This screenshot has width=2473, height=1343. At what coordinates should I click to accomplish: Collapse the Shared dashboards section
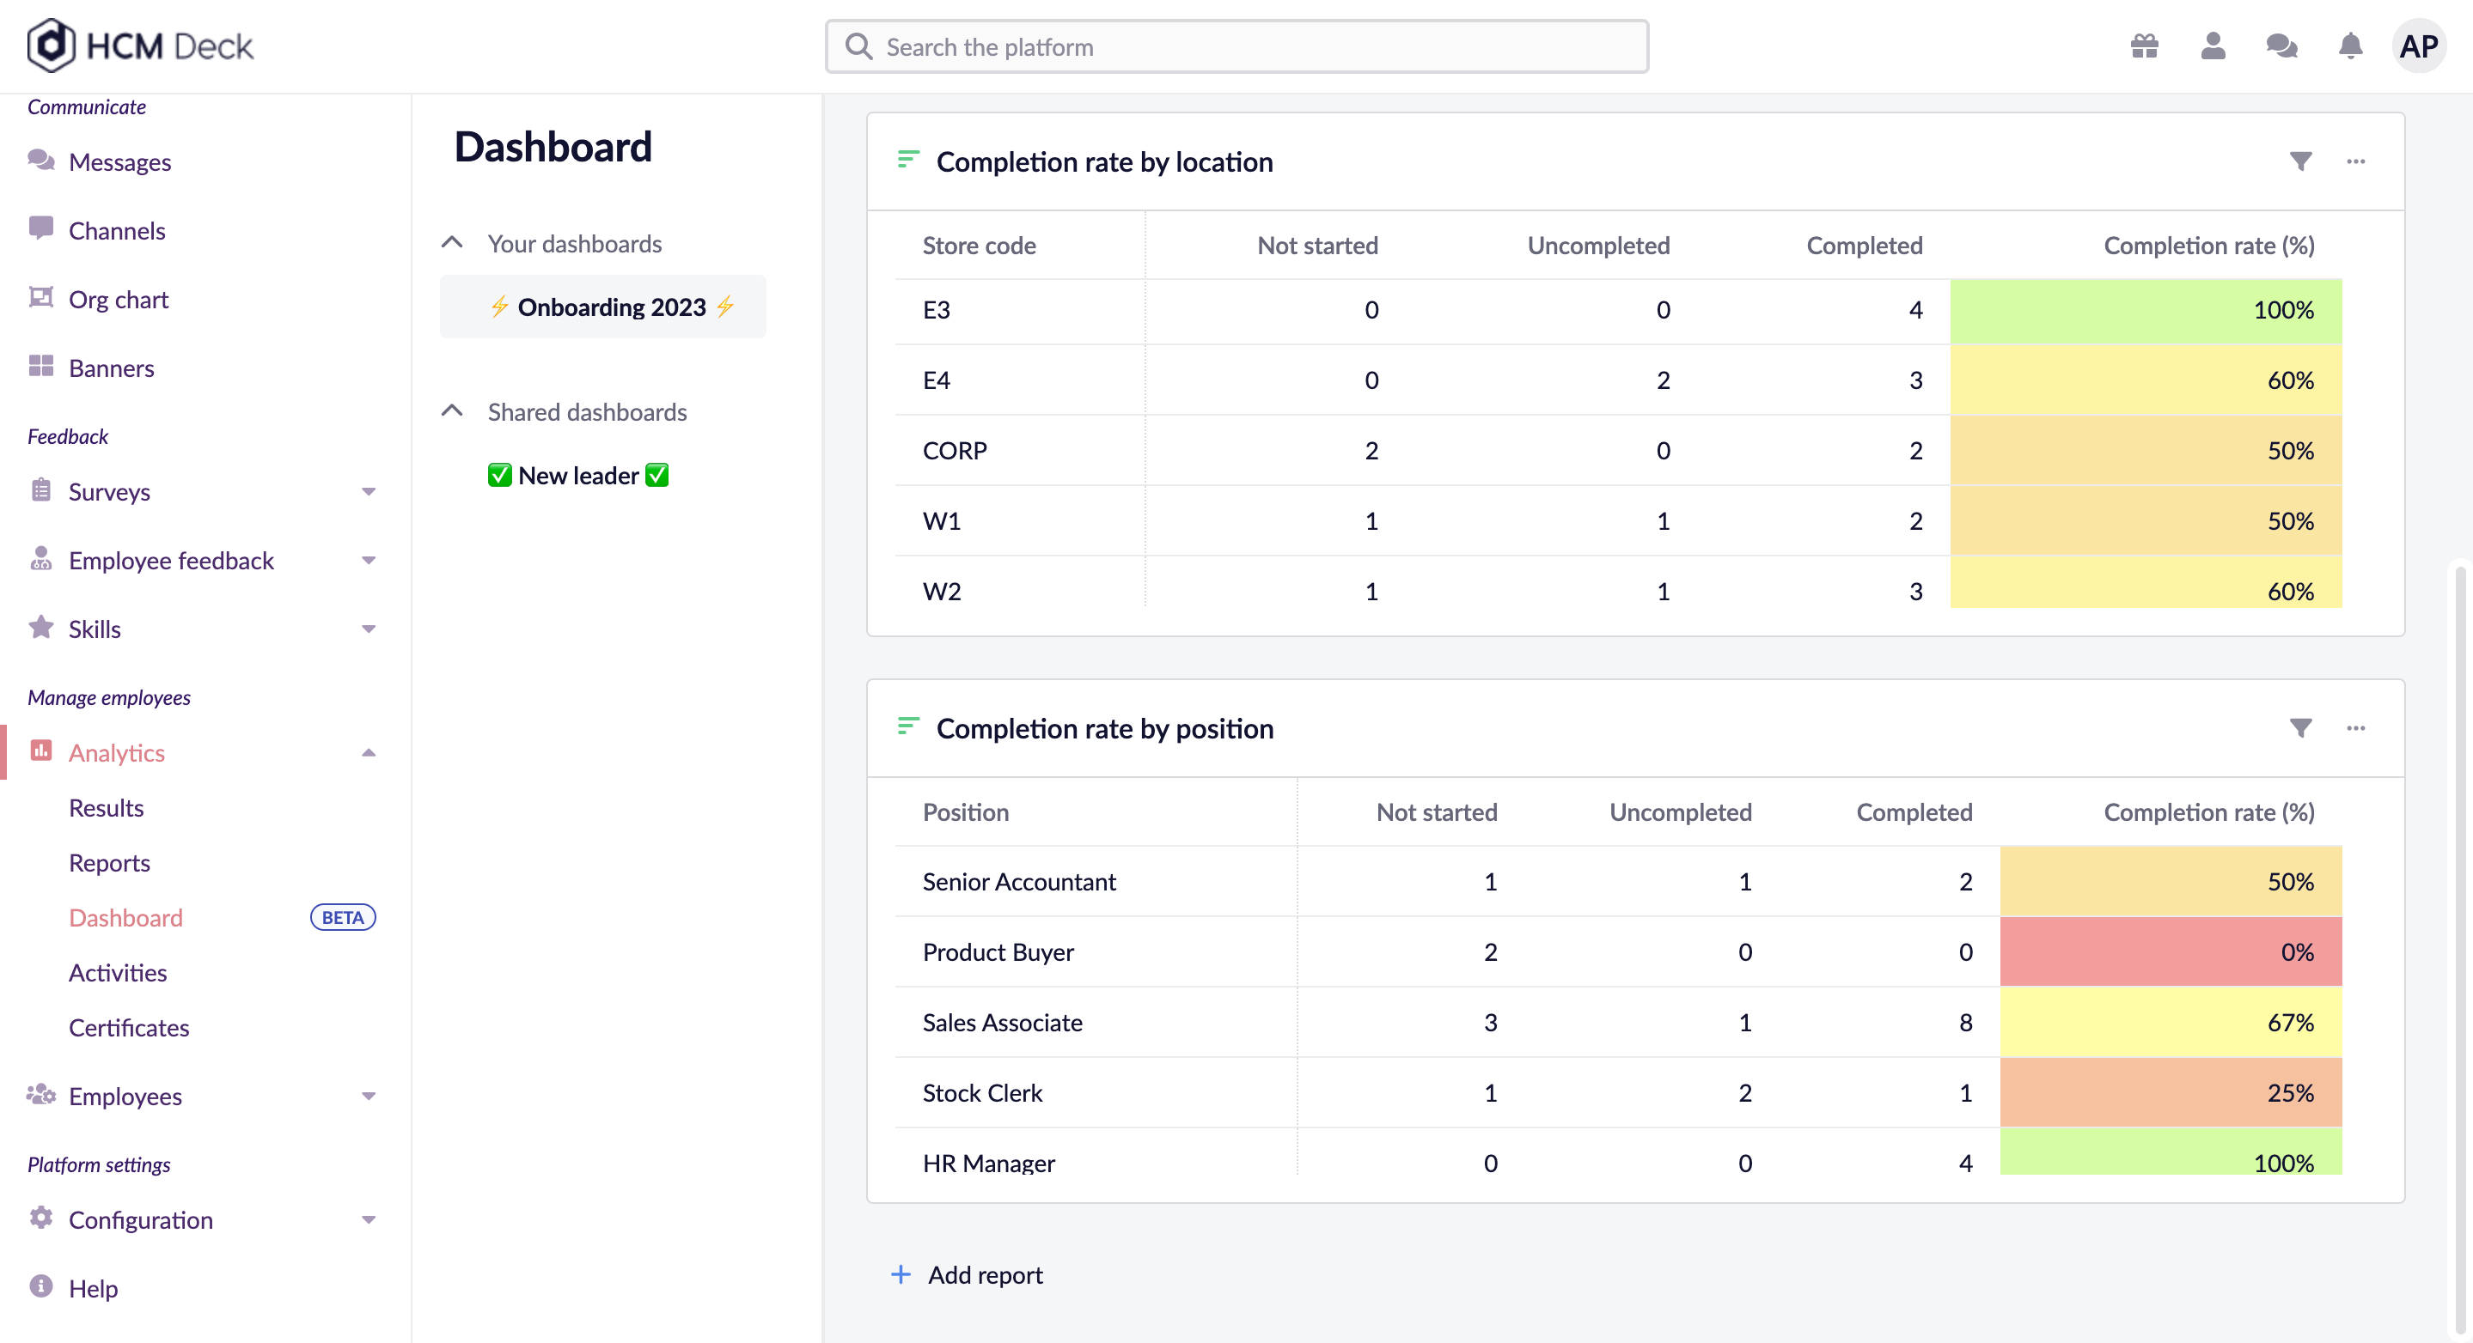click(x=452, y=410)
